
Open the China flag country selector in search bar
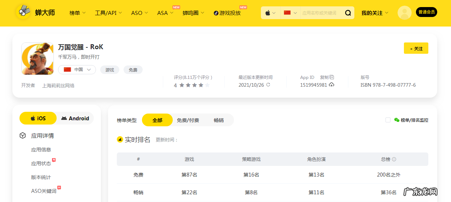(290, 13)
